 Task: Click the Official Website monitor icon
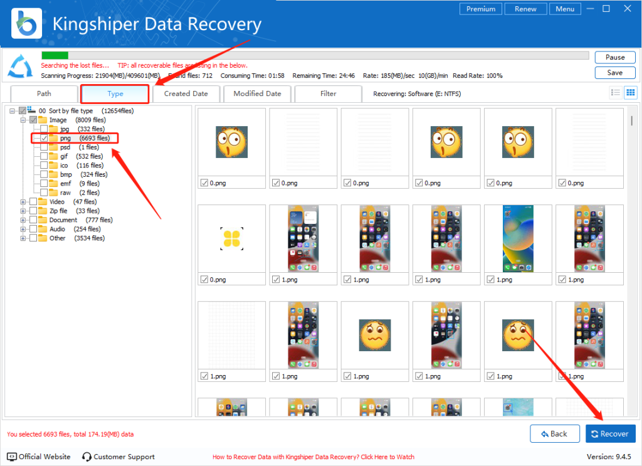tap(12, 457)
